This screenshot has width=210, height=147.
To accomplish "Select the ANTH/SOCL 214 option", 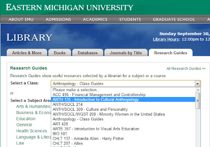I will point(123,105).
